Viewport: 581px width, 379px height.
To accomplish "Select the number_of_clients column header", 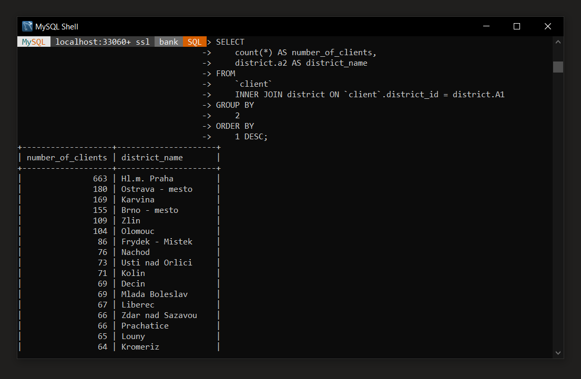I will [67, 157].
